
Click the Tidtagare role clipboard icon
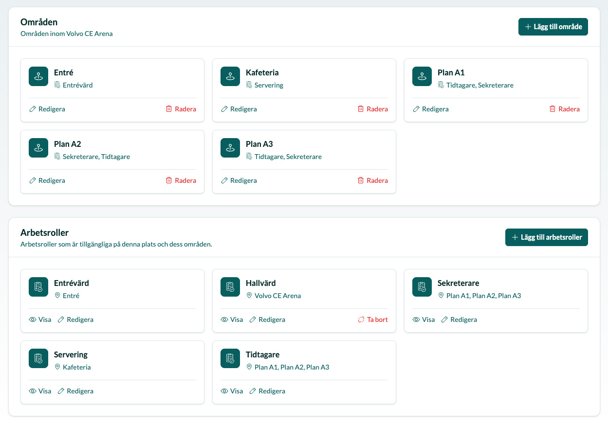[230, 358]
